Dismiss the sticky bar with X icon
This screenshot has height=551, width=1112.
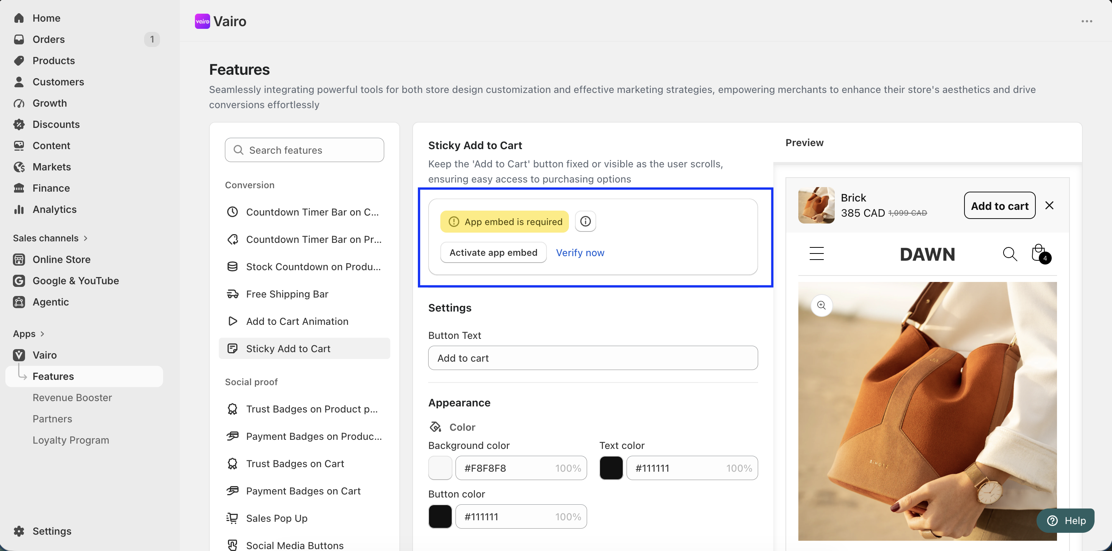(1049, 206)
